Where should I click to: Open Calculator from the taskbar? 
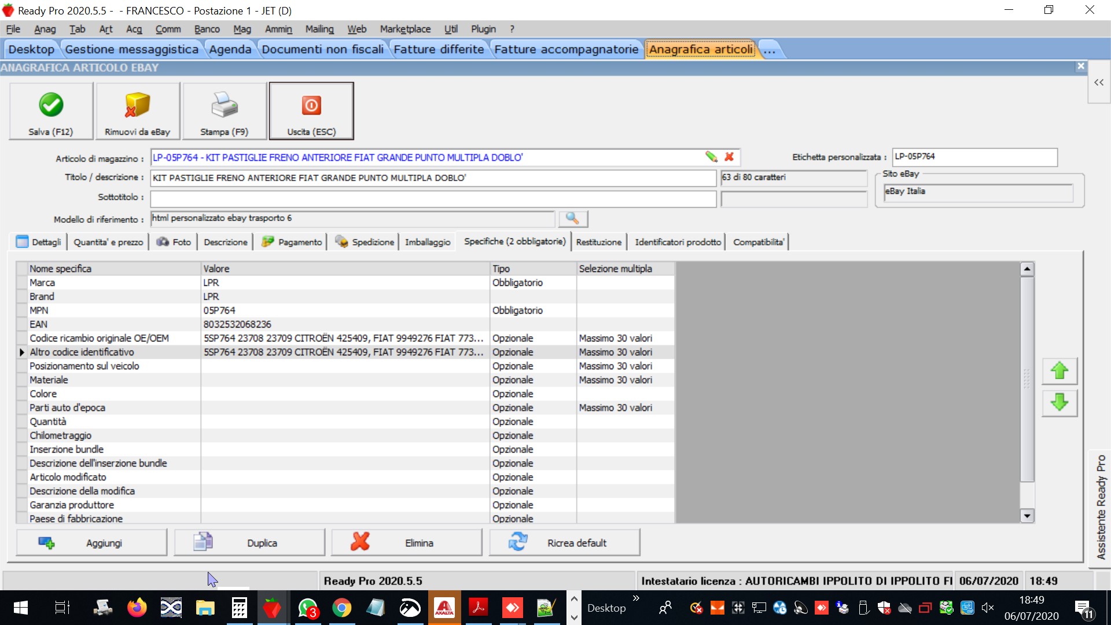(240, 608)
